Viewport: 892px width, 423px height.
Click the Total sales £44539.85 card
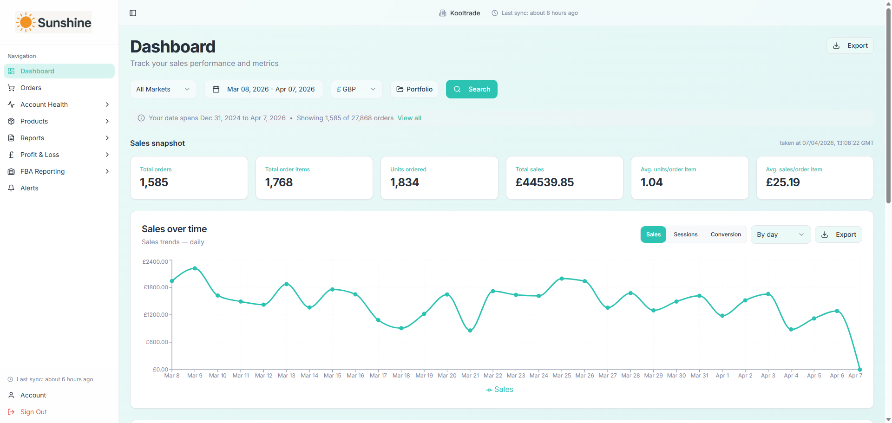coord(564,178)
